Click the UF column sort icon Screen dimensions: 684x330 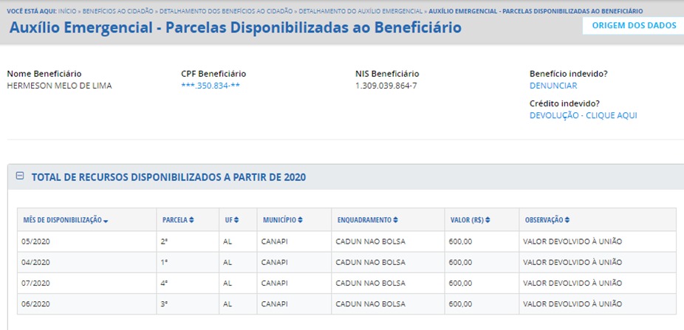pyautogui.click(x=236, y=220)
